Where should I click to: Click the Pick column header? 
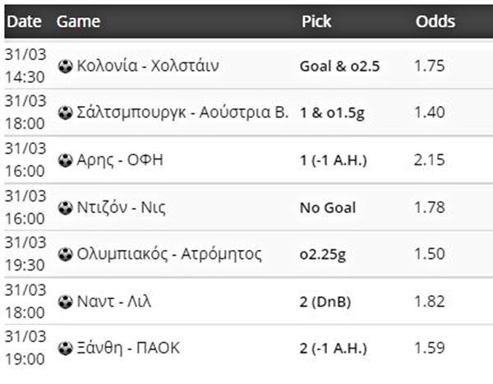[x=316, y=21]
